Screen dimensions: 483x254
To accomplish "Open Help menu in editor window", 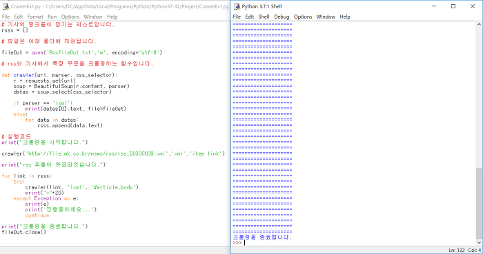I will [112, 17].
